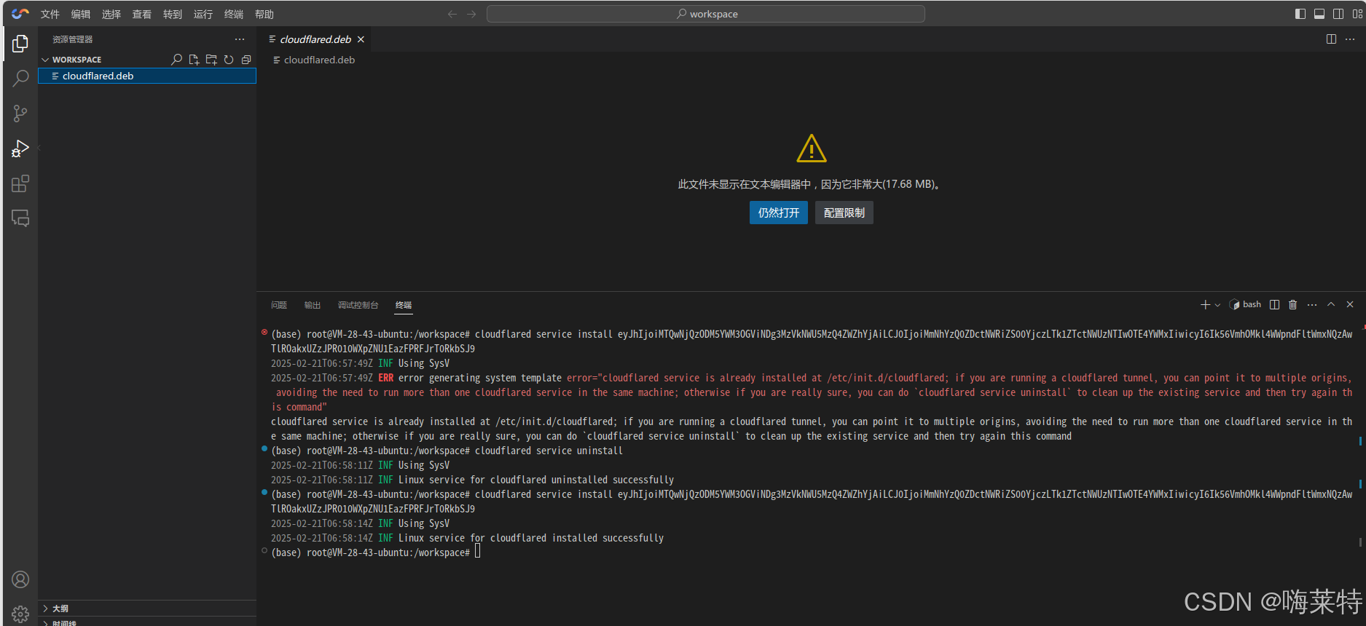This screenshot has height=626, width=1366.
Task: Open the 编辑 menu
Action: (x=81, y=14)
